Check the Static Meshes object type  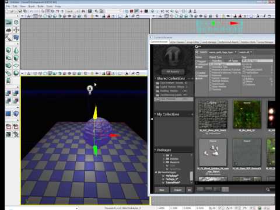click(211, 87)
